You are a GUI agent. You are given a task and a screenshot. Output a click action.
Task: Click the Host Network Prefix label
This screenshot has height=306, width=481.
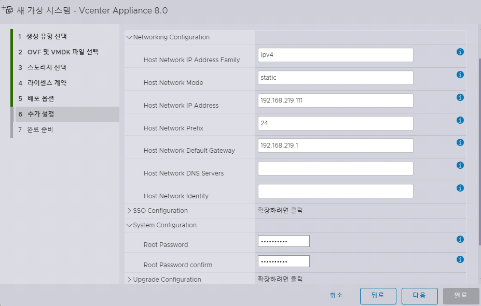(x=173, y=128)
